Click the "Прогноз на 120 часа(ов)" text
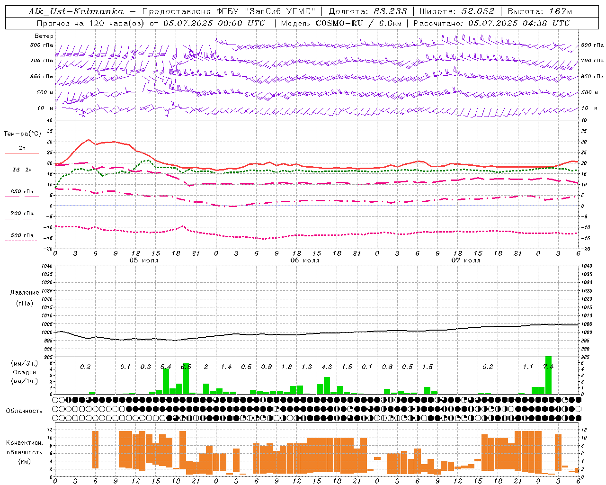This screenshot has height=485, width=606. click(91, 23)
